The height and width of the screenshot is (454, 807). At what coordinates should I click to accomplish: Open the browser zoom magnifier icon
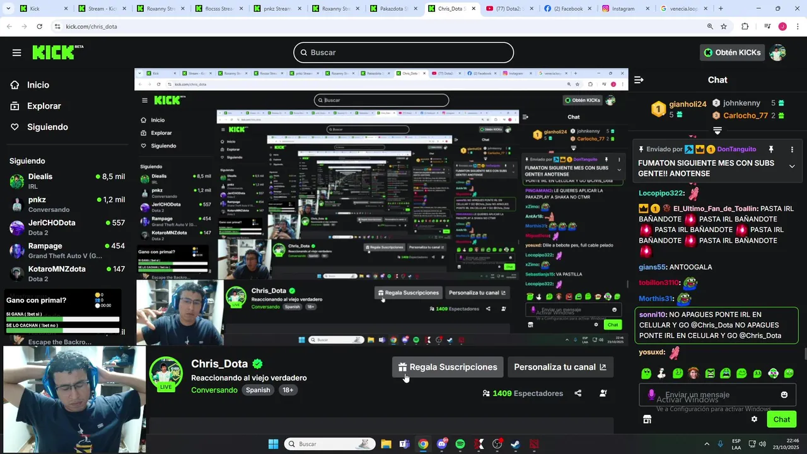tap(710, 26)
